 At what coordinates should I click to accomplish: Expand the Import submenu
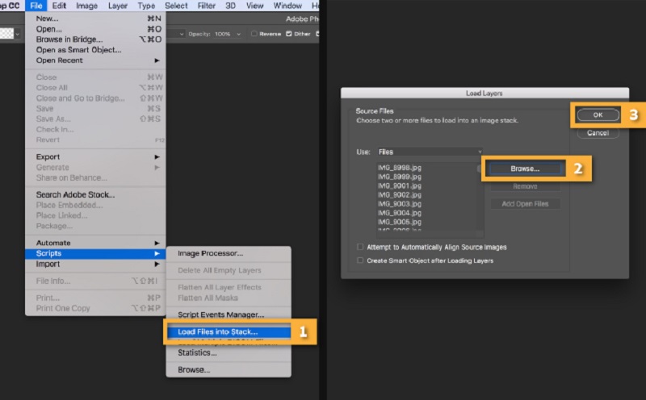point(95,265)
